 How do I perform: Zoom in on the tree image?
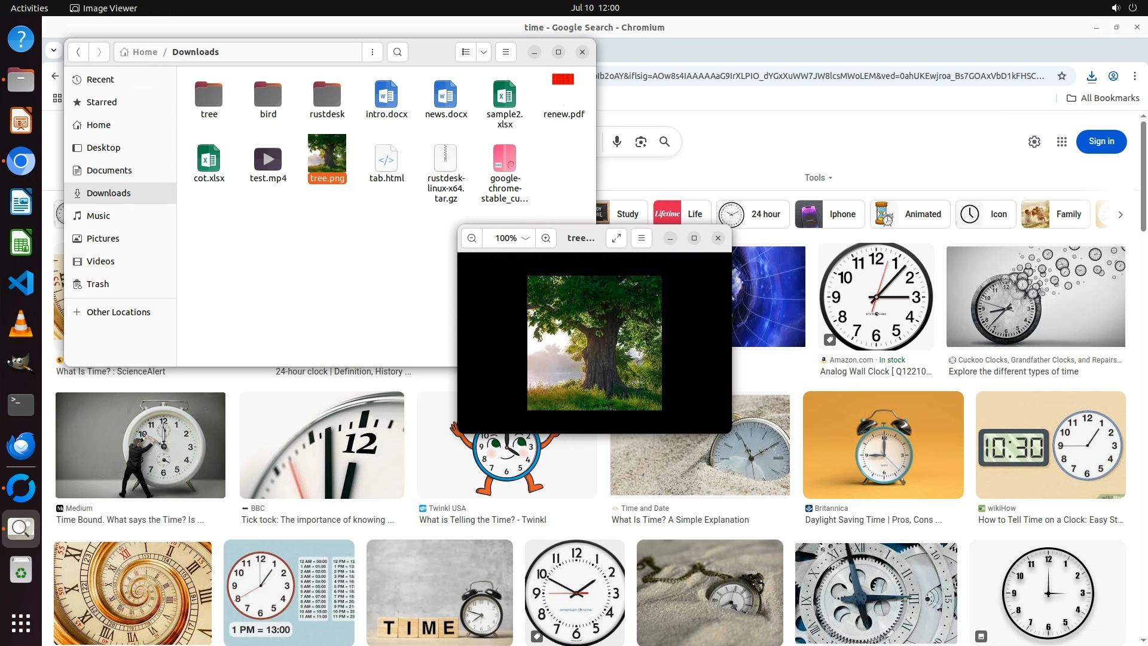(546, 238)
